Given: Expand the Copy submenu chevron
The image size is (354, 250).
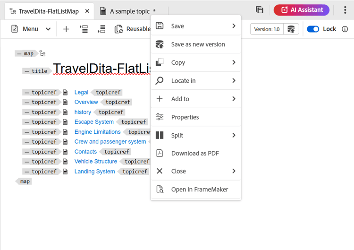Looking at the screenshot, I should point(234,62).
